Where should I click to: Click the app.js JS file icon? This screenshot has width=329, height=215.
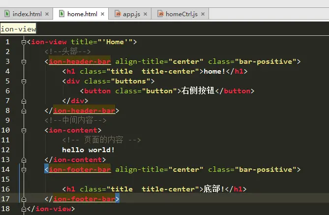118,14
